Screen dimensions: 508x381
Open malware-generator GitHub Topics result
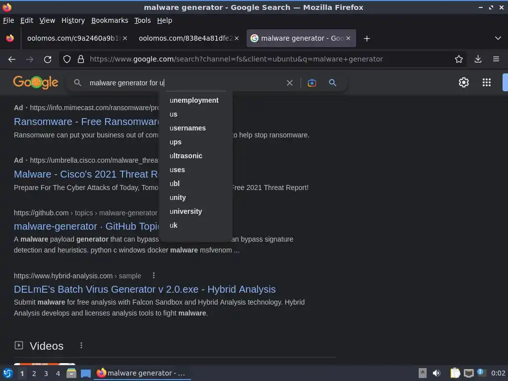click(87, 226)
